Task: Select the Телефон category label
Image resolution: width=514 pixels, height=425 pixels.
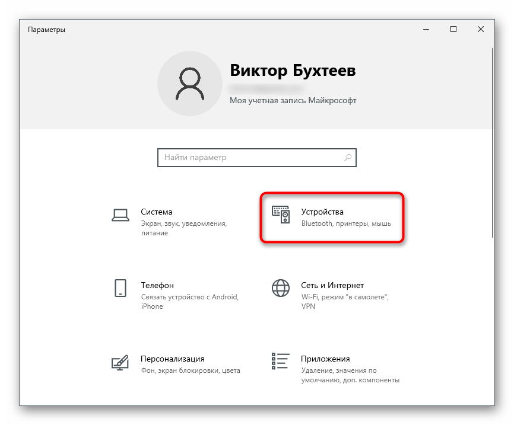Action: point(157,285)
